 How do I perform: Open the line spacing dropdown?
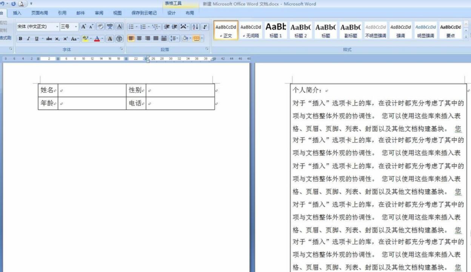(x=174, y=39)
